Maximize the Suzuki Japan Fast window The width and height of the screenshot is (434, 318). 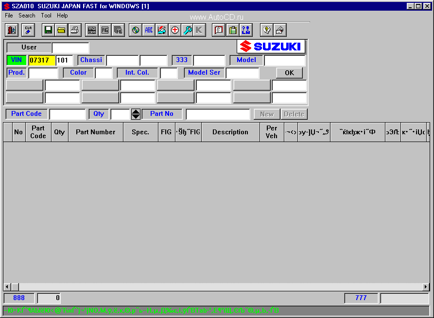pos(418,6)
